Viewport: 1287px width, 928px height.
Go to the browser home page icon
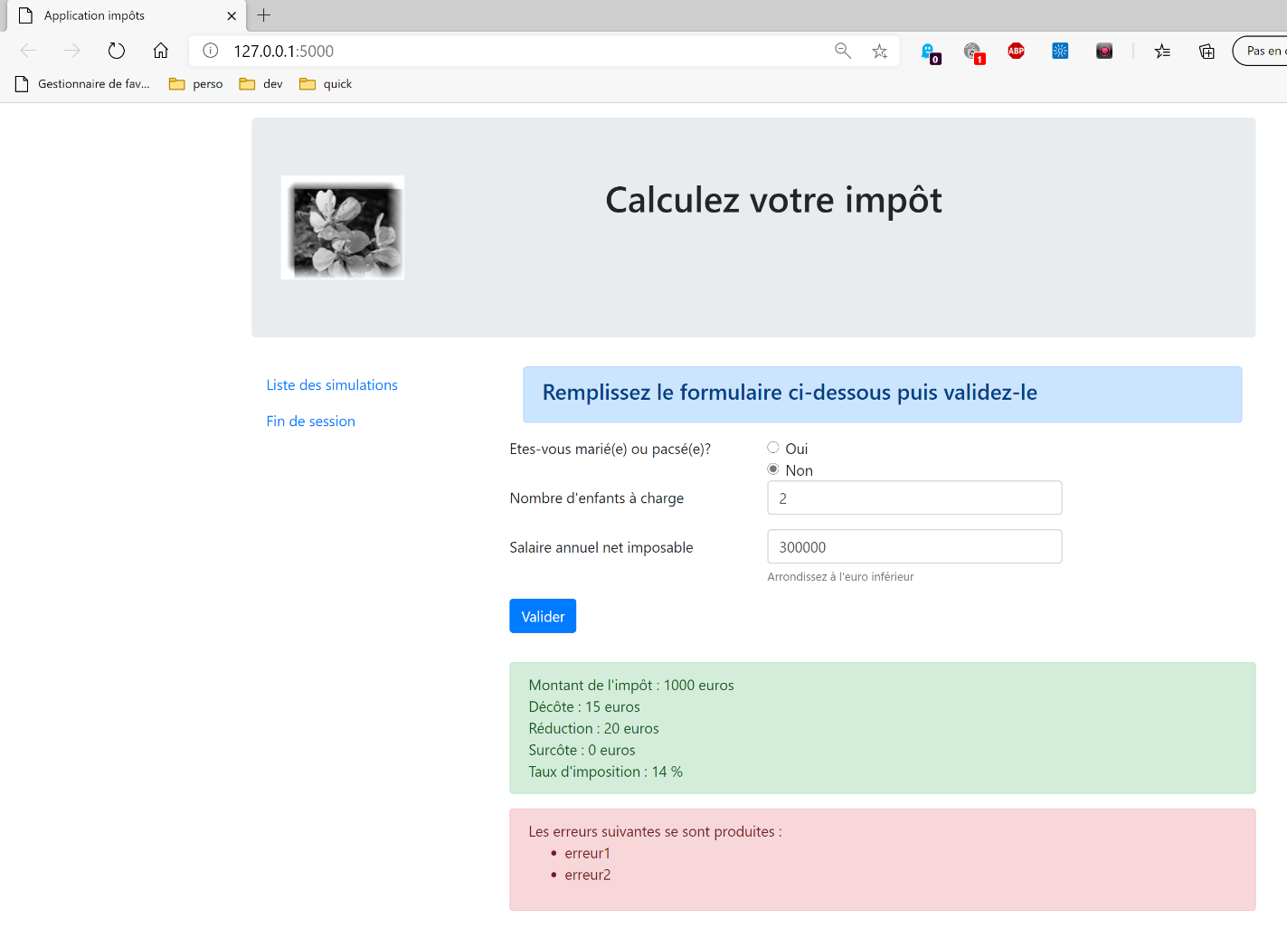(x=160, y=51)
